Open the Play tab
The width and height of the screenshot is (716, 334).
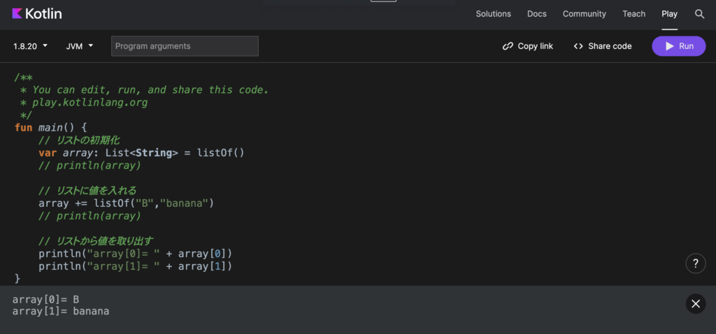669,14
